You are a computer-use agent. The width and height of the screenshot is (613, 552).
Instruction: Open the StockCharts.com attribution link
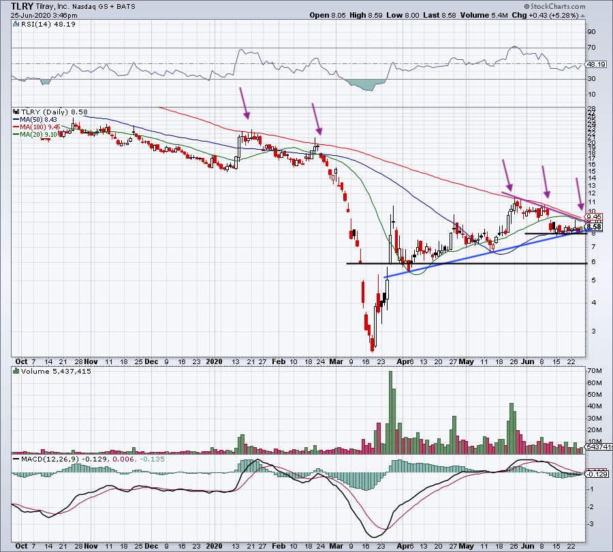pos(554,6)
